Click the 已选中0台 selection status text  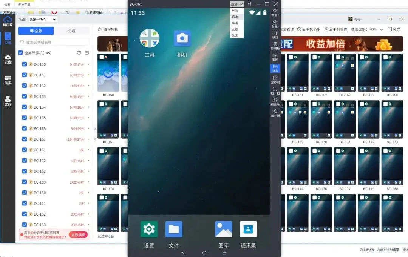(106, 236)
